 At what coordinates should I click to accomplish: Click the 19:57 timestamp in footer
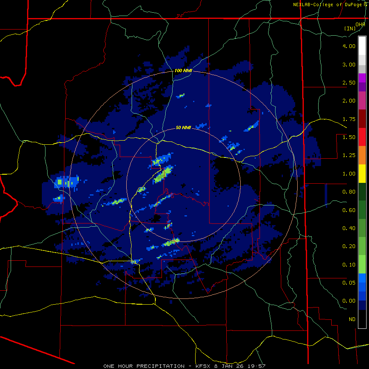[257, 366]
